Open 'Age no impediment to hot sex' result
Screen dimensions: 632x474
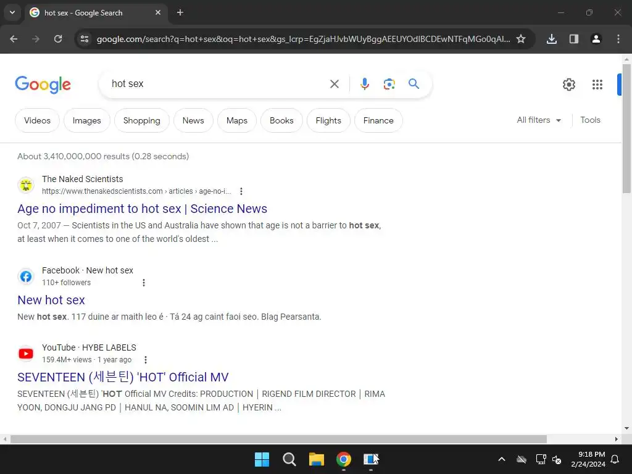point(143,209)
